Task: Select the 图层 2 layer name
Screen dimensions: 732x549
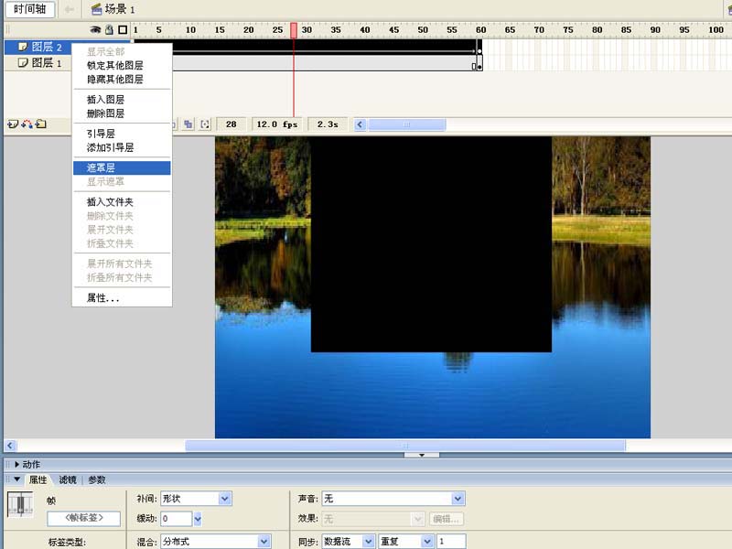Action: coord(47,47)
